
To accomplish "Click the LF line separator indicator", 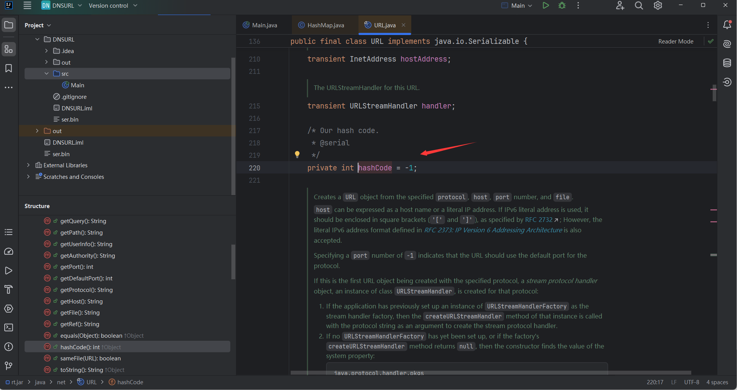I will (674, 382).
